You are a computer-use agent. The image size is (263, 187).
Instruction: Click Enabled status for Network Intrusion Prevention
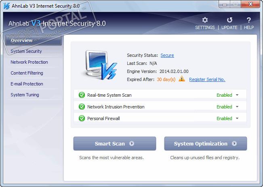pyautogui.click(x=224, y=107)
